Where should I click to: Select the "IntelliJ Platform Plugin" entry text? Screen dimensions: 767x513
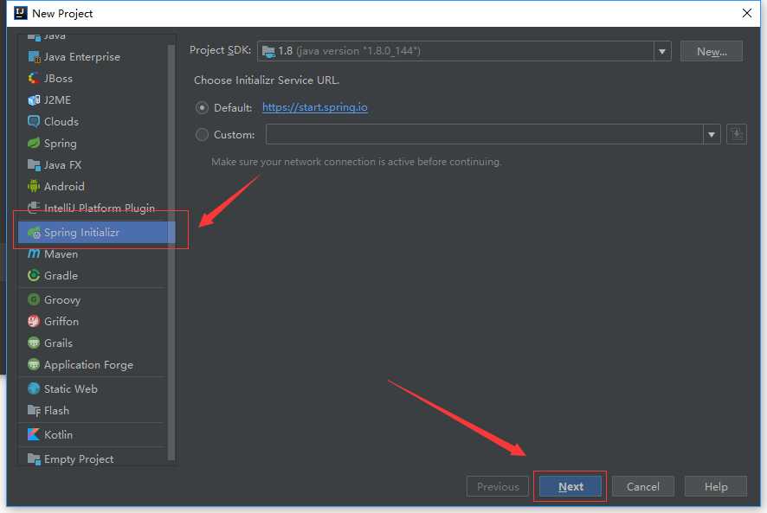click(100, 208)
